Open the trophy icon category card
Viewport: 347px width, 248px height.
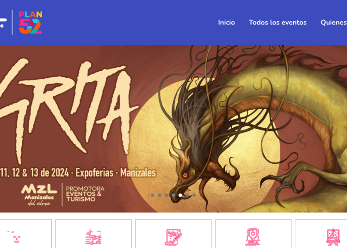[x=253, y=234]
